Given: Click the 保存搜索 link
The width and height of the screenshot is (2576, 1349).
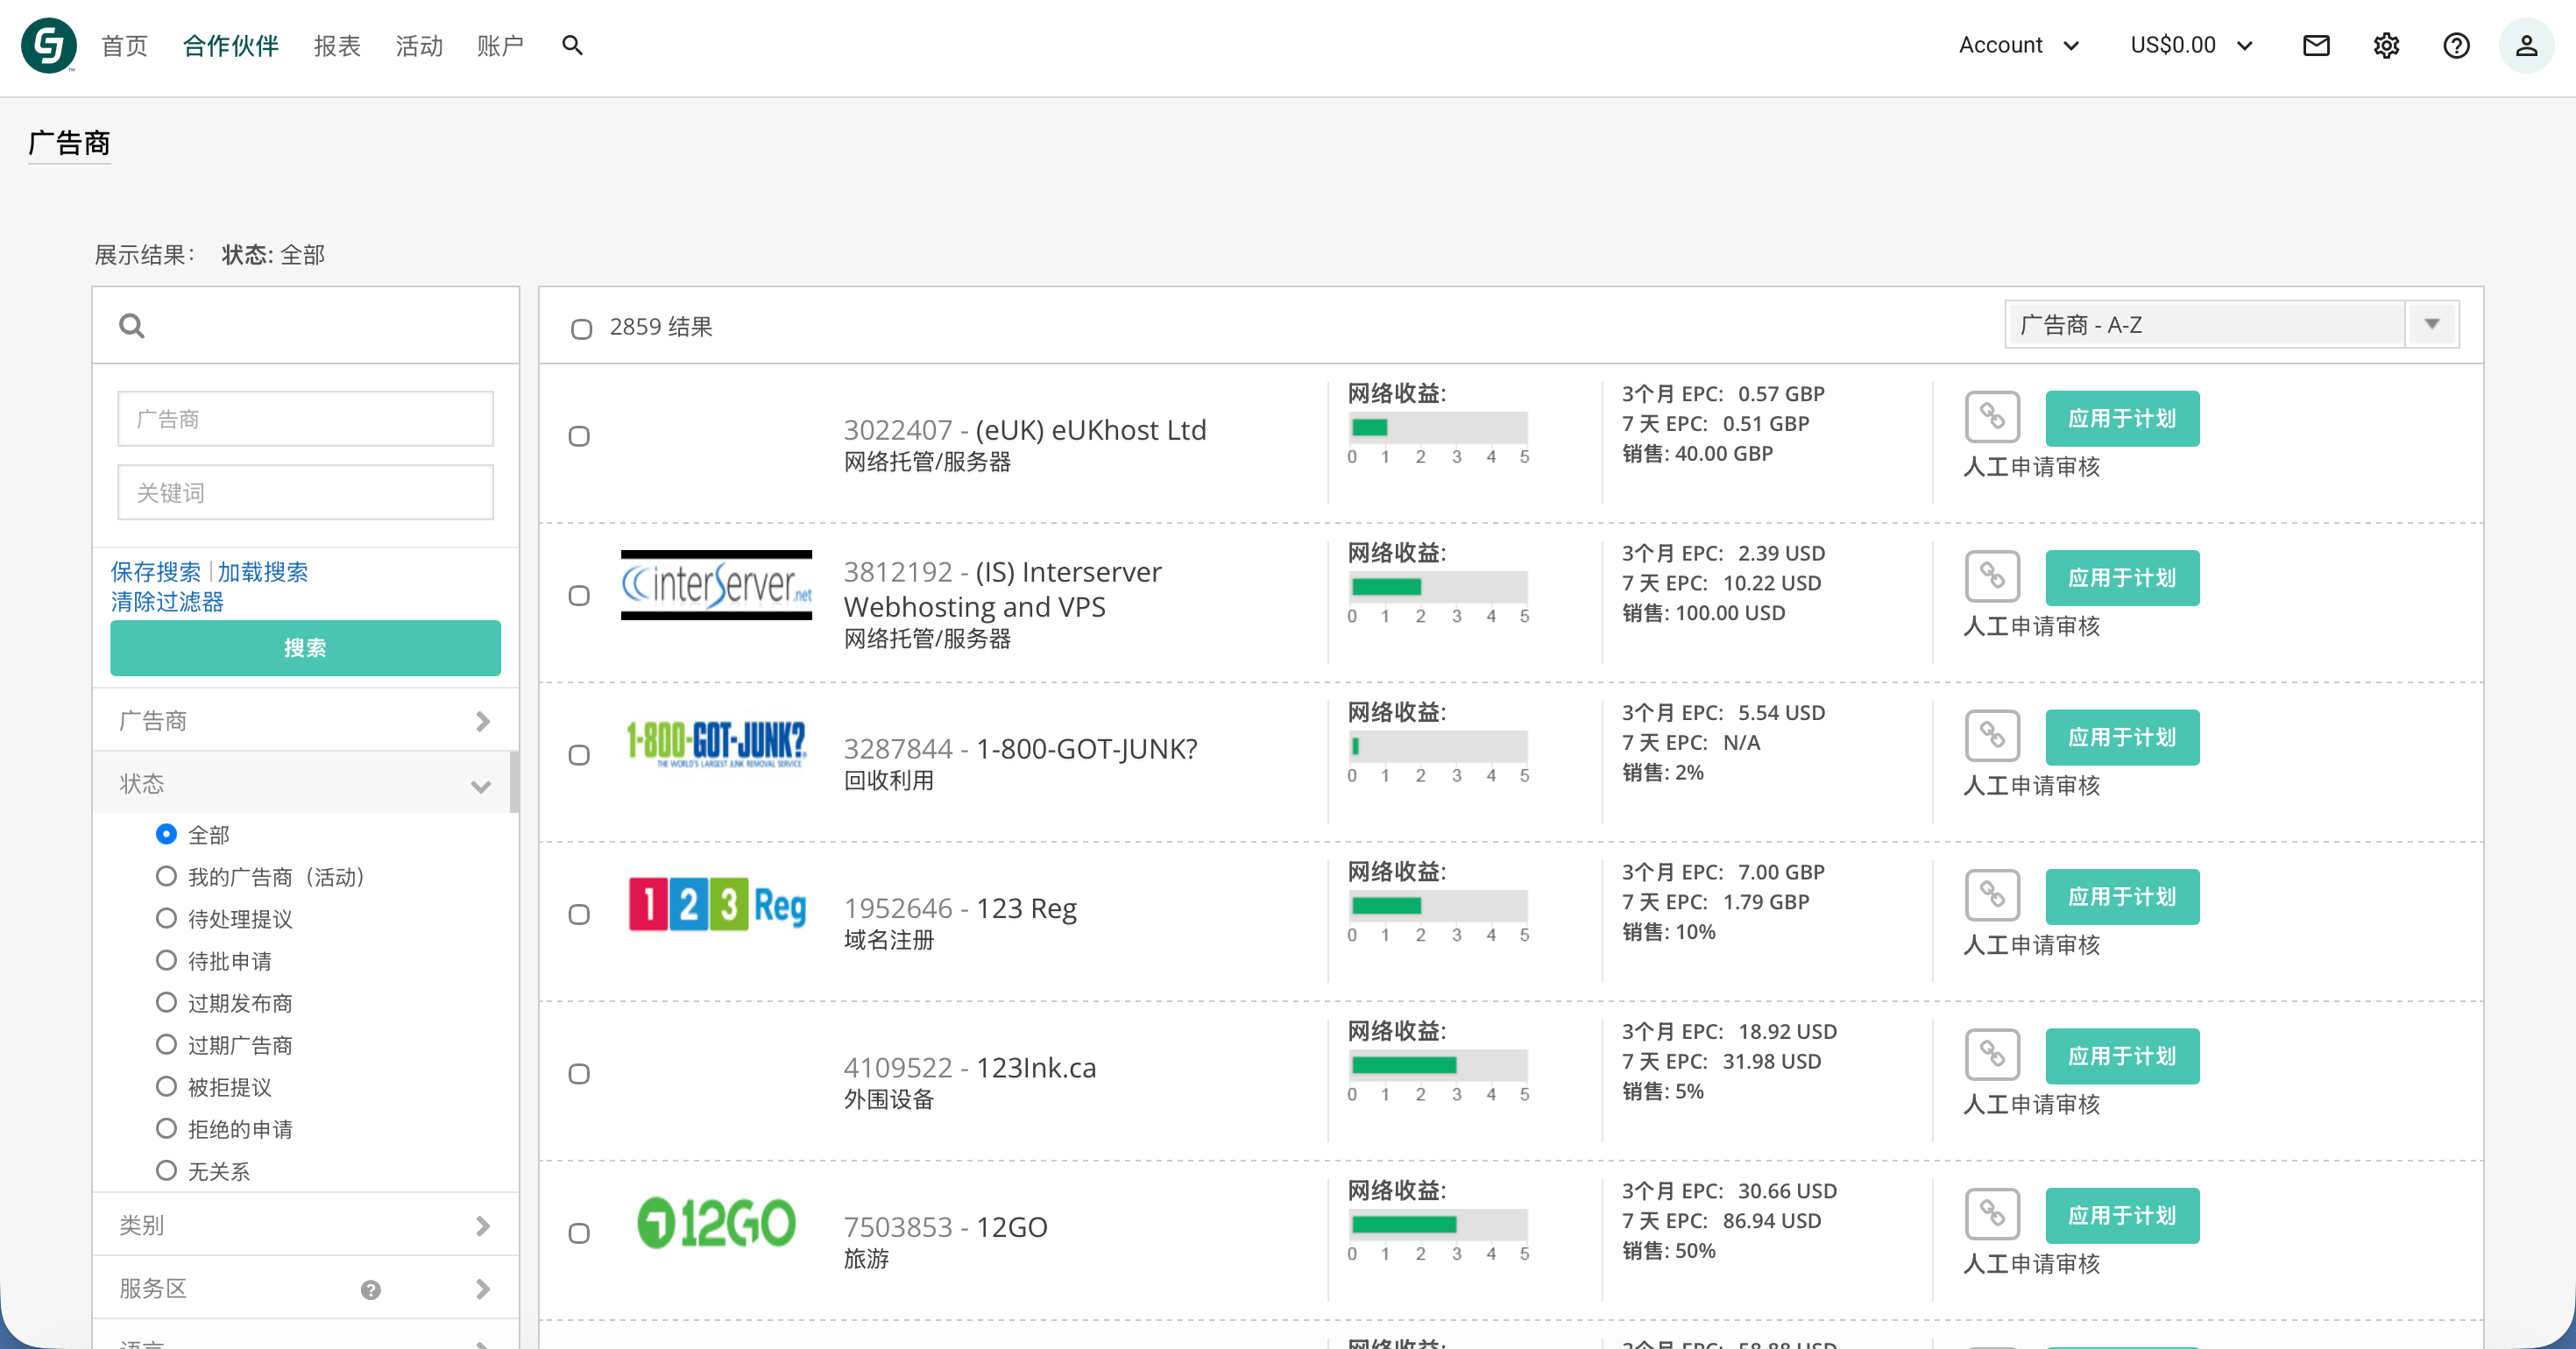Looking at the screenshot, I should coord(155,572).
